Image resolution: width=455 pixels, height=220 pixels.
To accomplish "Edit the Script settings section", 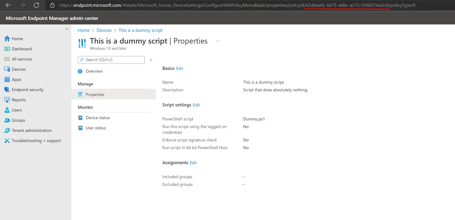I will click(196, 105).
